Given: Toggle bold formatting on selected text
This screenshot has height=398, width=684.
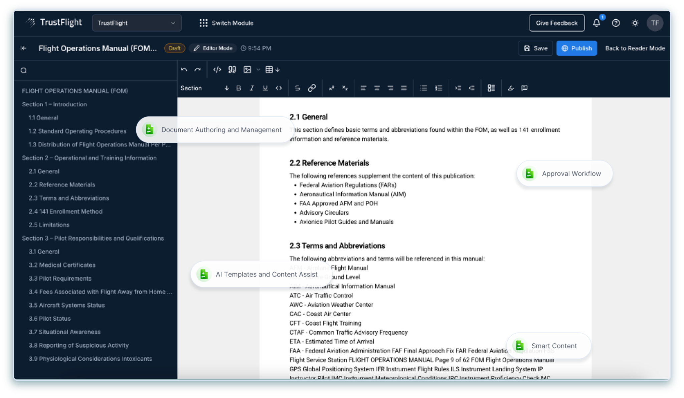Looking at the screenshot, I should tap(238, 88).
